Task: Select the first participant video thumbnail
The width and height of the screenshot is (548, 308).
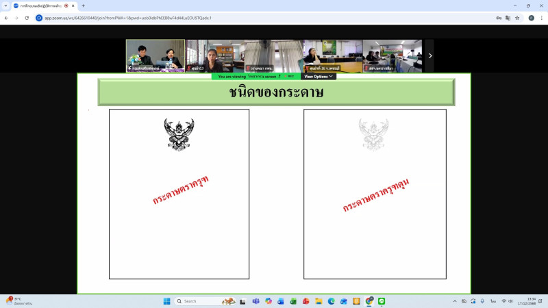Action: 155,55
